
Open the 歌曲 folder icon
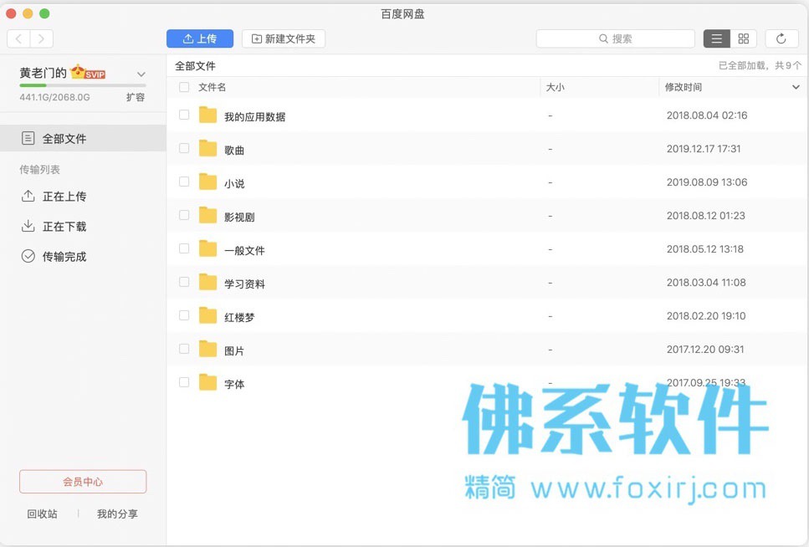(208, 149)
